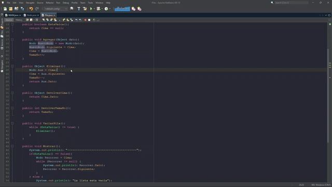Click the Profile Project icon
This screenshot has width=332, height=187.
106,9
